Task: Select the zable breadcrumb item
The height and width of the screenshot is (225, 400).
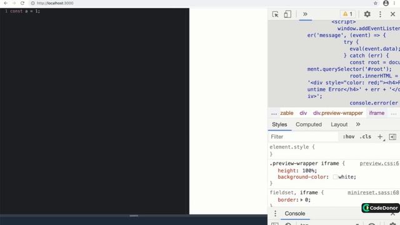Action: pos(287,113)
